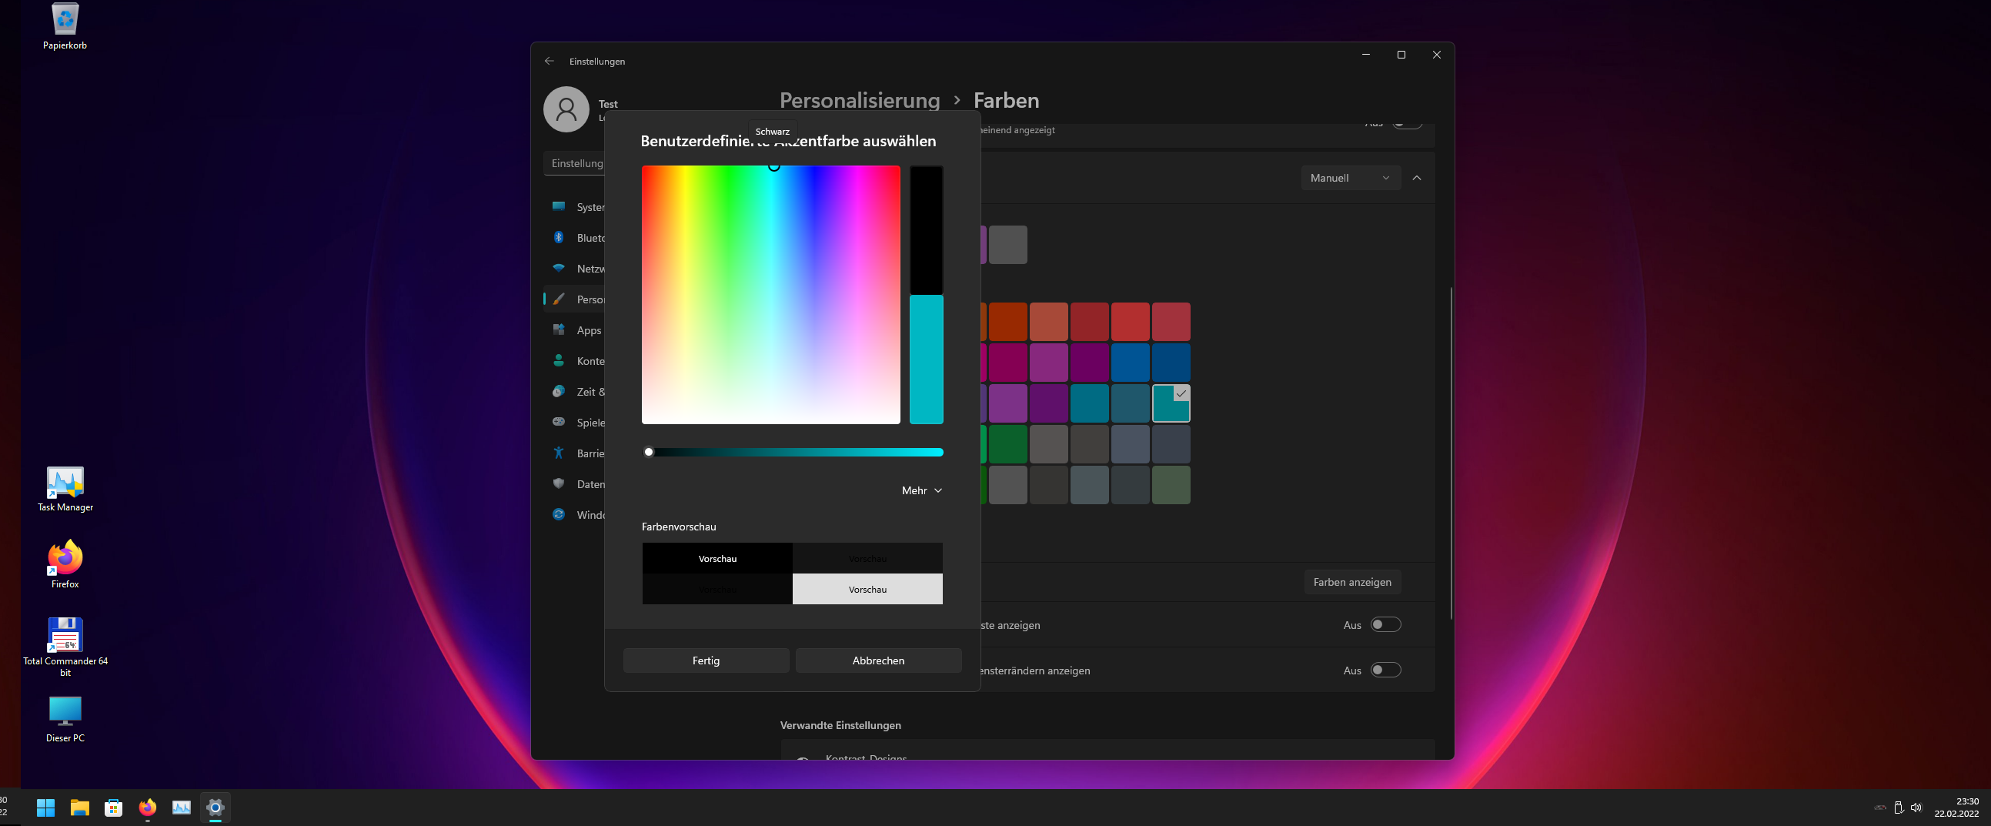The height and width of the screenshot is (826, 1991).
Task: Go back with the Einstellungen back arrow
Action: point(550,61)
